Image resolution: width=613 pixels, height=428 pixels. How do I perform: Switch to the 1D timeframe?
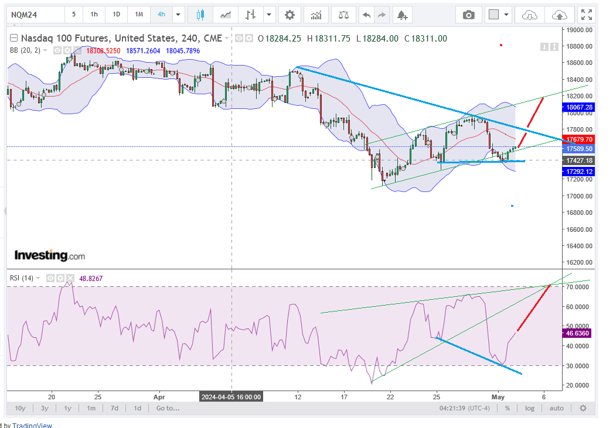click(x=117, y=14)
